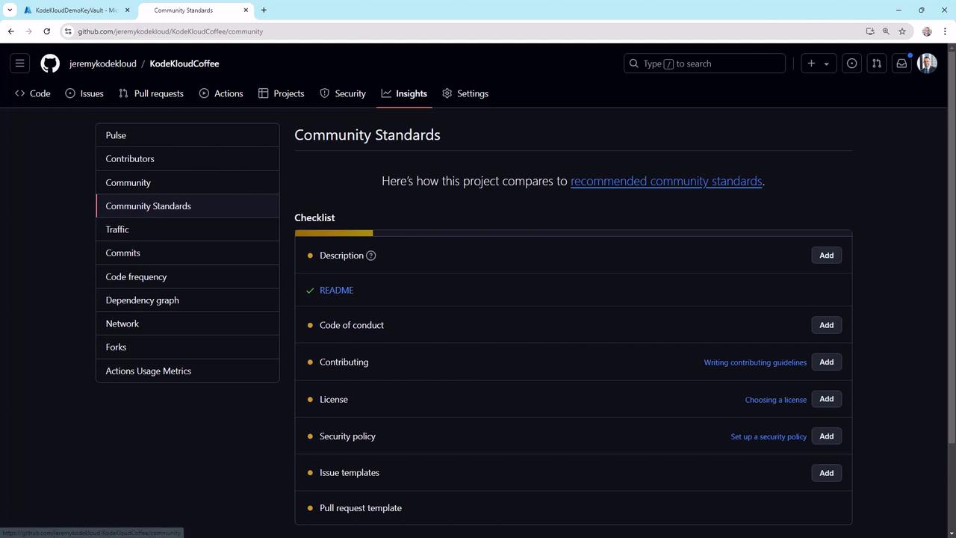Add a Code of conduct

[826, 325]
